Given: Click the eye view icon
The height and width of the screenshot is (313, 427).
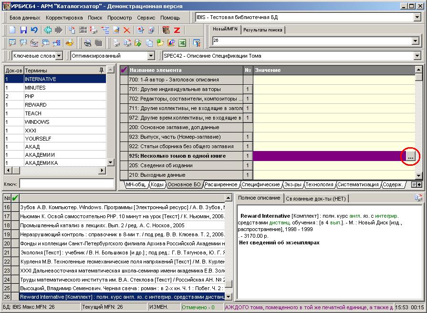Looking at the screenshot, I should (88, 43).
